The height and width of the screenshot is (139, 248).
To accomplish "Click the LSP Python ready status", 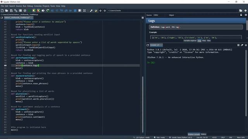I will point(141,137).
